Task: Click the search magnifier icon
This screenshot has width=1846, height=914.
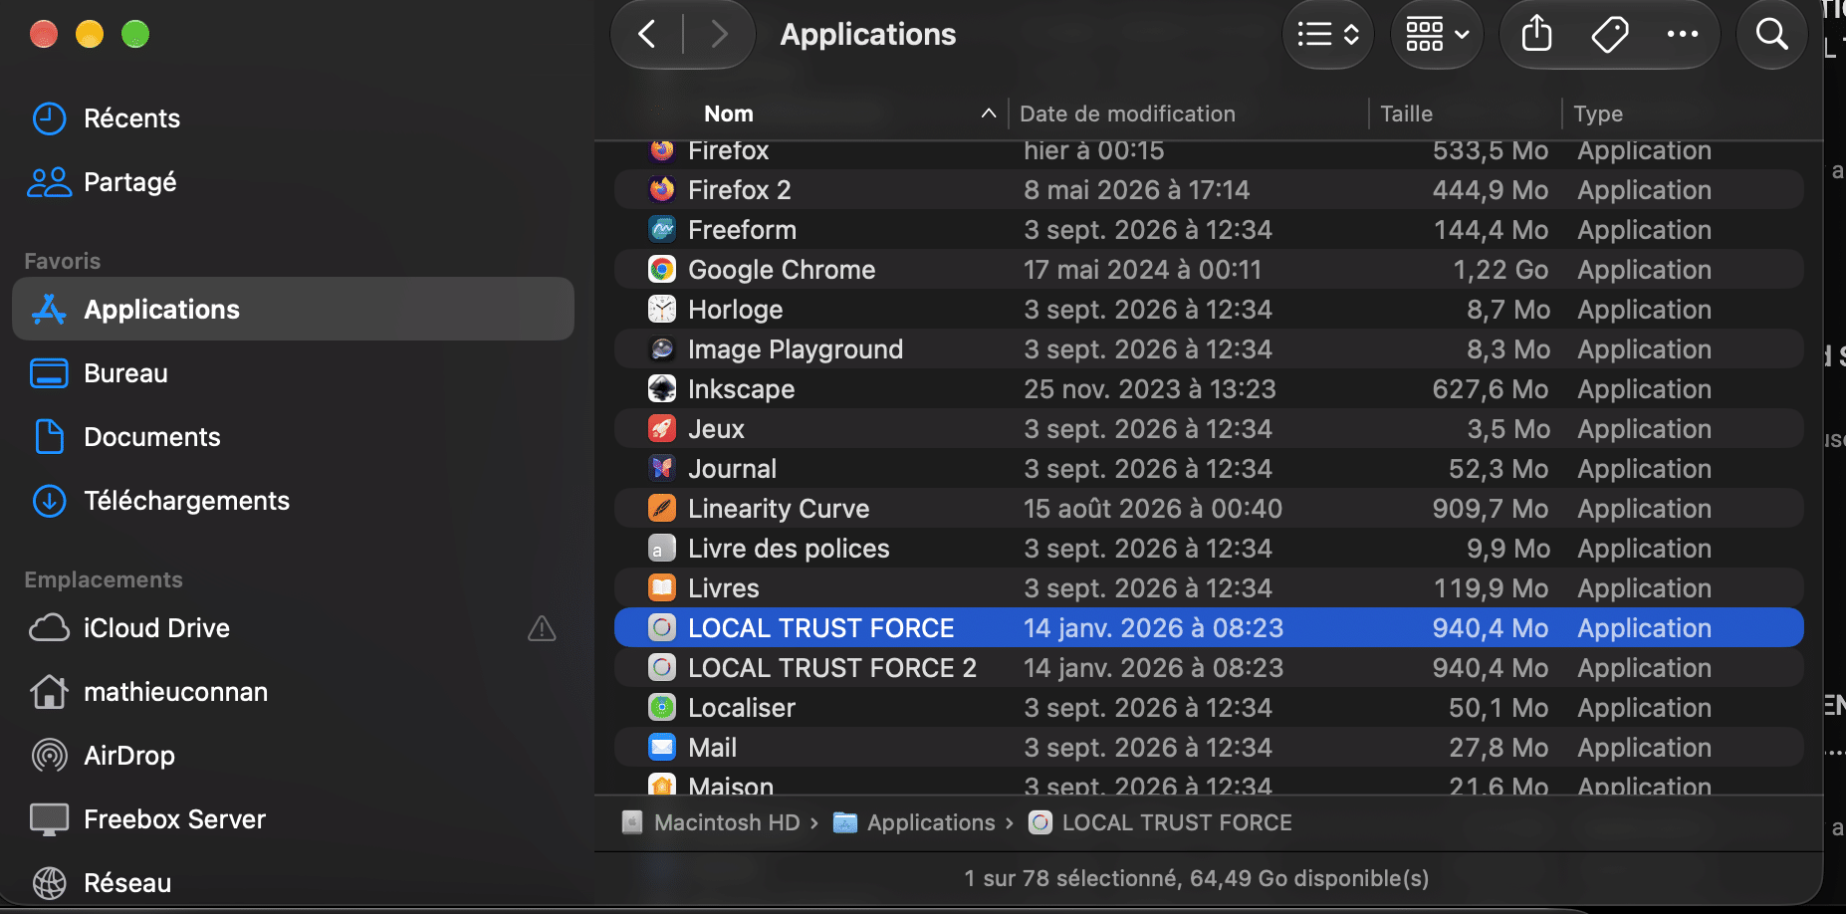Action: pos(1772,35)
